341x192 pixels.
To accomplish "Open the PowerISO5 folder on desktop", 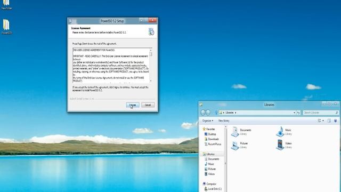I will click(x=6, y=27).
